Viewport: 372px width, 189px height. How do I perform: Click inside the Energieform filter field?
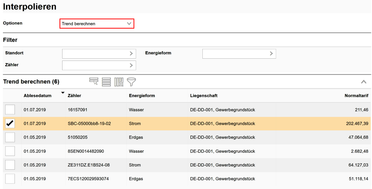click(239, 54)
